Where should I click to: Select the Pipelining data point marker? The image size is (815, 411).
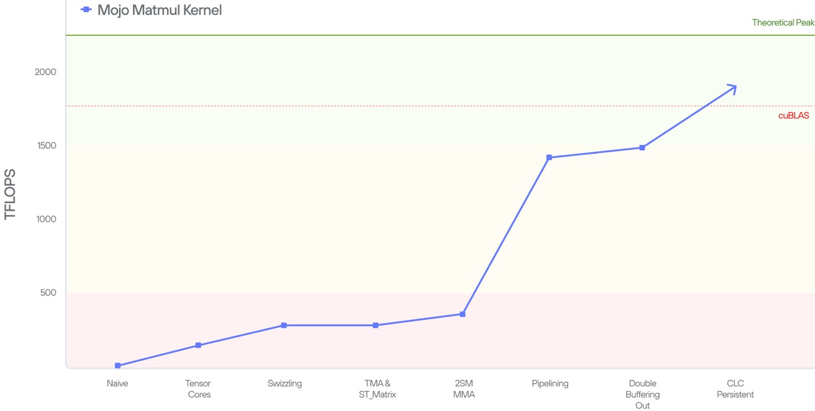[x=549, y=157]
